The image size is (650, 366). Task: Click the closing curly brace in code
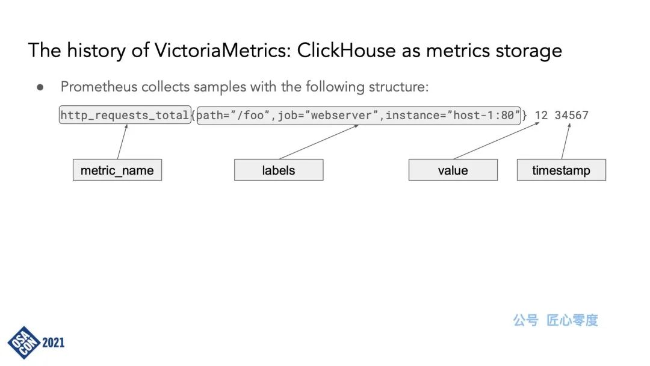[x=525, y=115]
